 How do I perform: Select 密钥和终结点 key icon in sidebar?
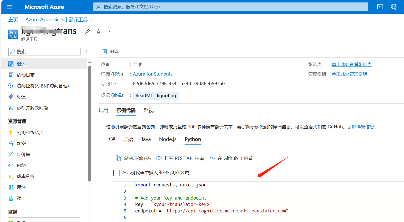coord(10,132)
